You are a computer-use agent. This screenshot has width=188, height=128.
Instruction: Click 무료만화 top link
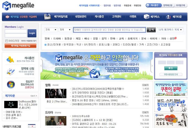pyautogui.click(x=137, y=6)
